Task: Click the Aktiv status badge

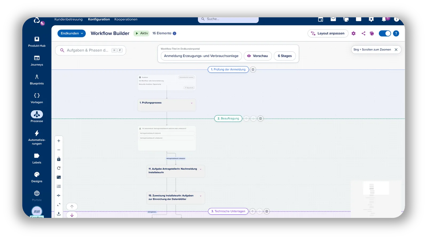Action: click(141, 33)
